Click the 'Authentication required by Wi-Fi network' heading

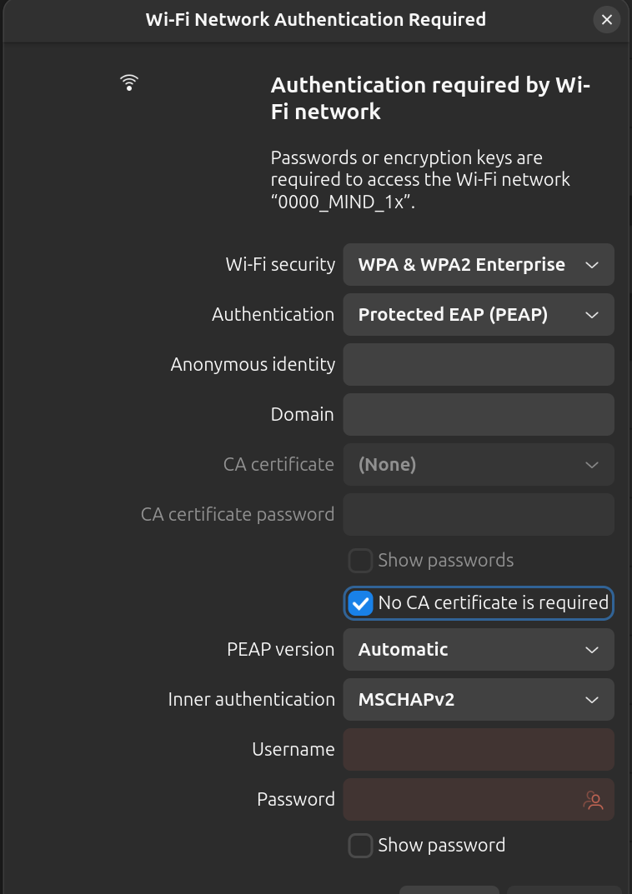(x=430, y=98)
